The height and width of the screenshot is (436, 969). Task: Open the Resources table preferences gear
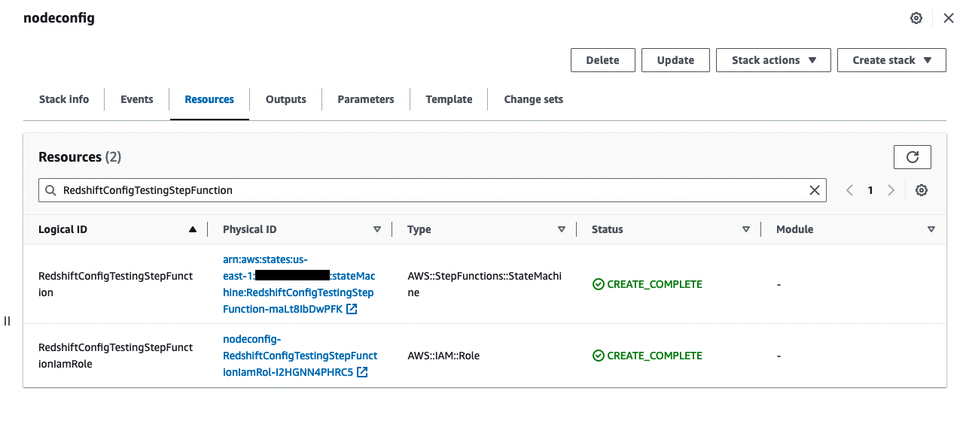(x=922, y=190)
